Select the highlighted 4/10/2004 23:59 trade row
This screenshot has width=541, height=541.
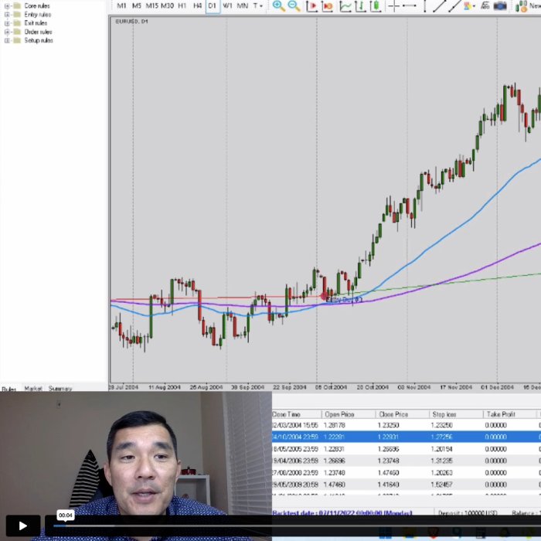[x=407, y=437]
